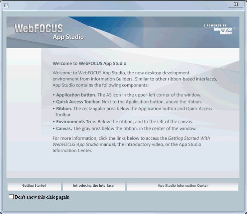The width and height of the screenshot is (247, 214).
Task: Open the App Studio Information Center
Action: pyautogui.click(x=183, y=186)
